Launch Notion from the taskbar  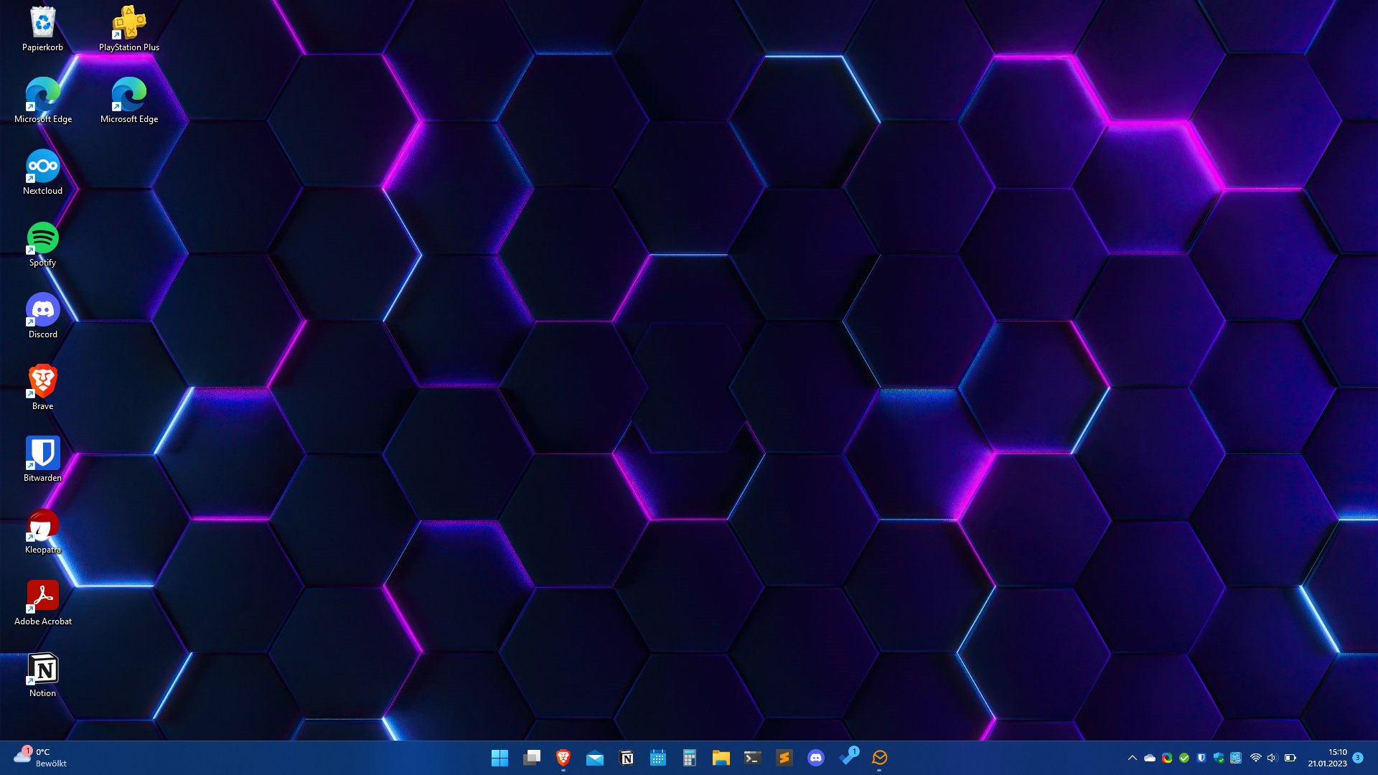[x=627, y=758]
